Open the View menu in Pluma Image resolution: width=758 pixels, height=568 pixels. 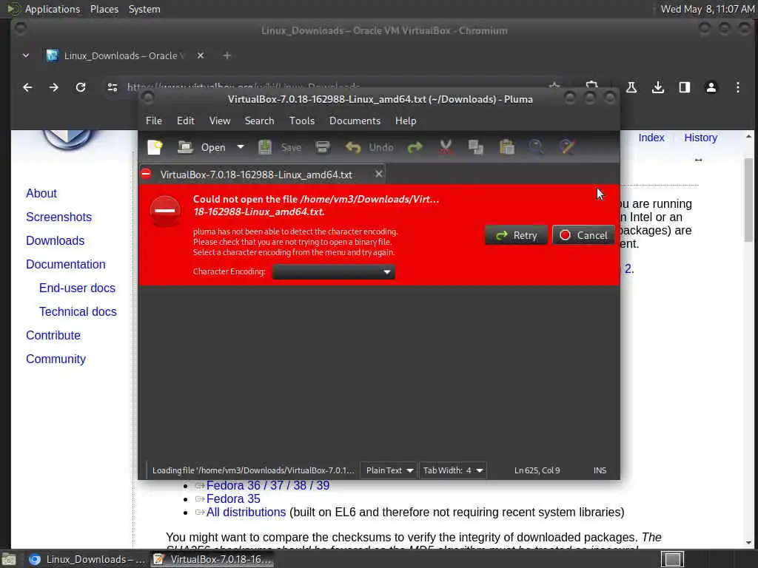pyautogui.click(x=219, y=121)
